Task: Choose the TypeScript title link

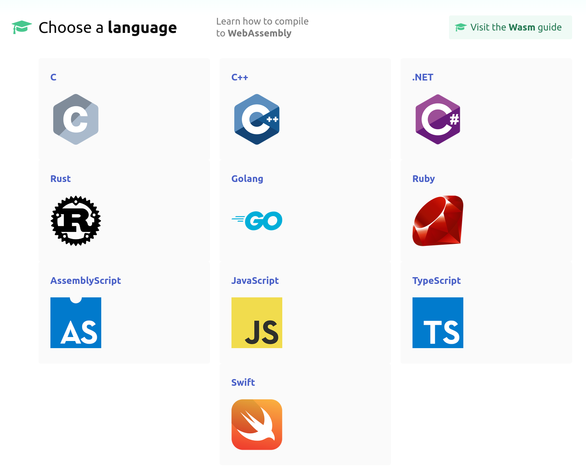Action: 437,281
